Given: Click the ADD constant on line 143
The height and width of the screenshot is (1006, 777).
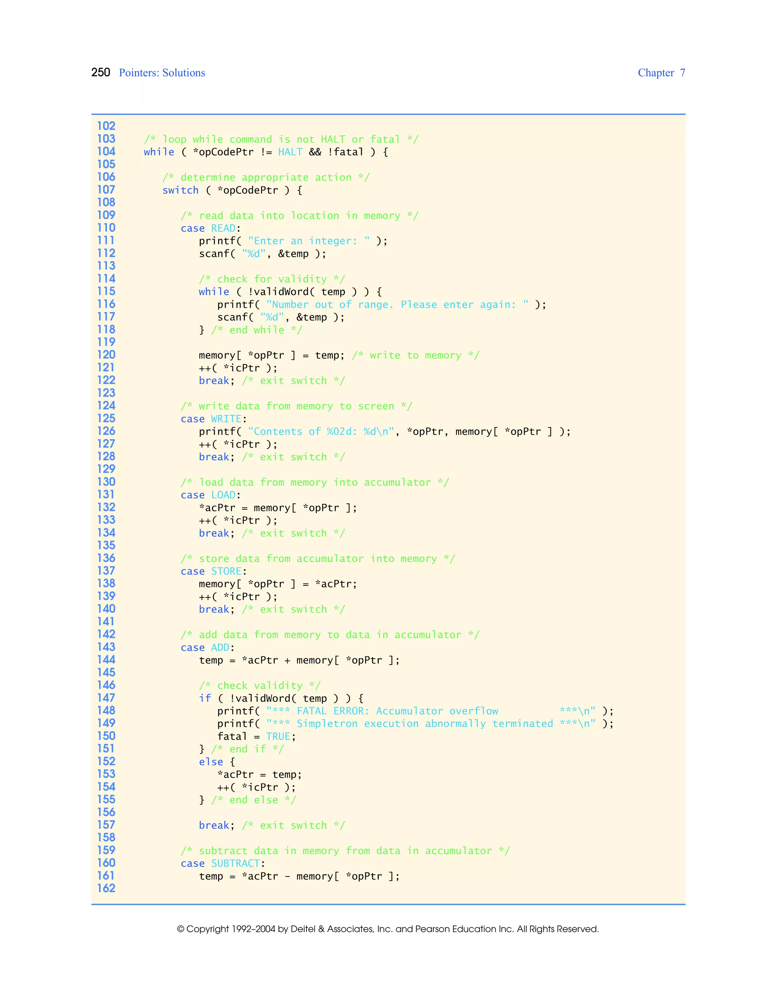Looking at the screenshot, I should point(220,648).
